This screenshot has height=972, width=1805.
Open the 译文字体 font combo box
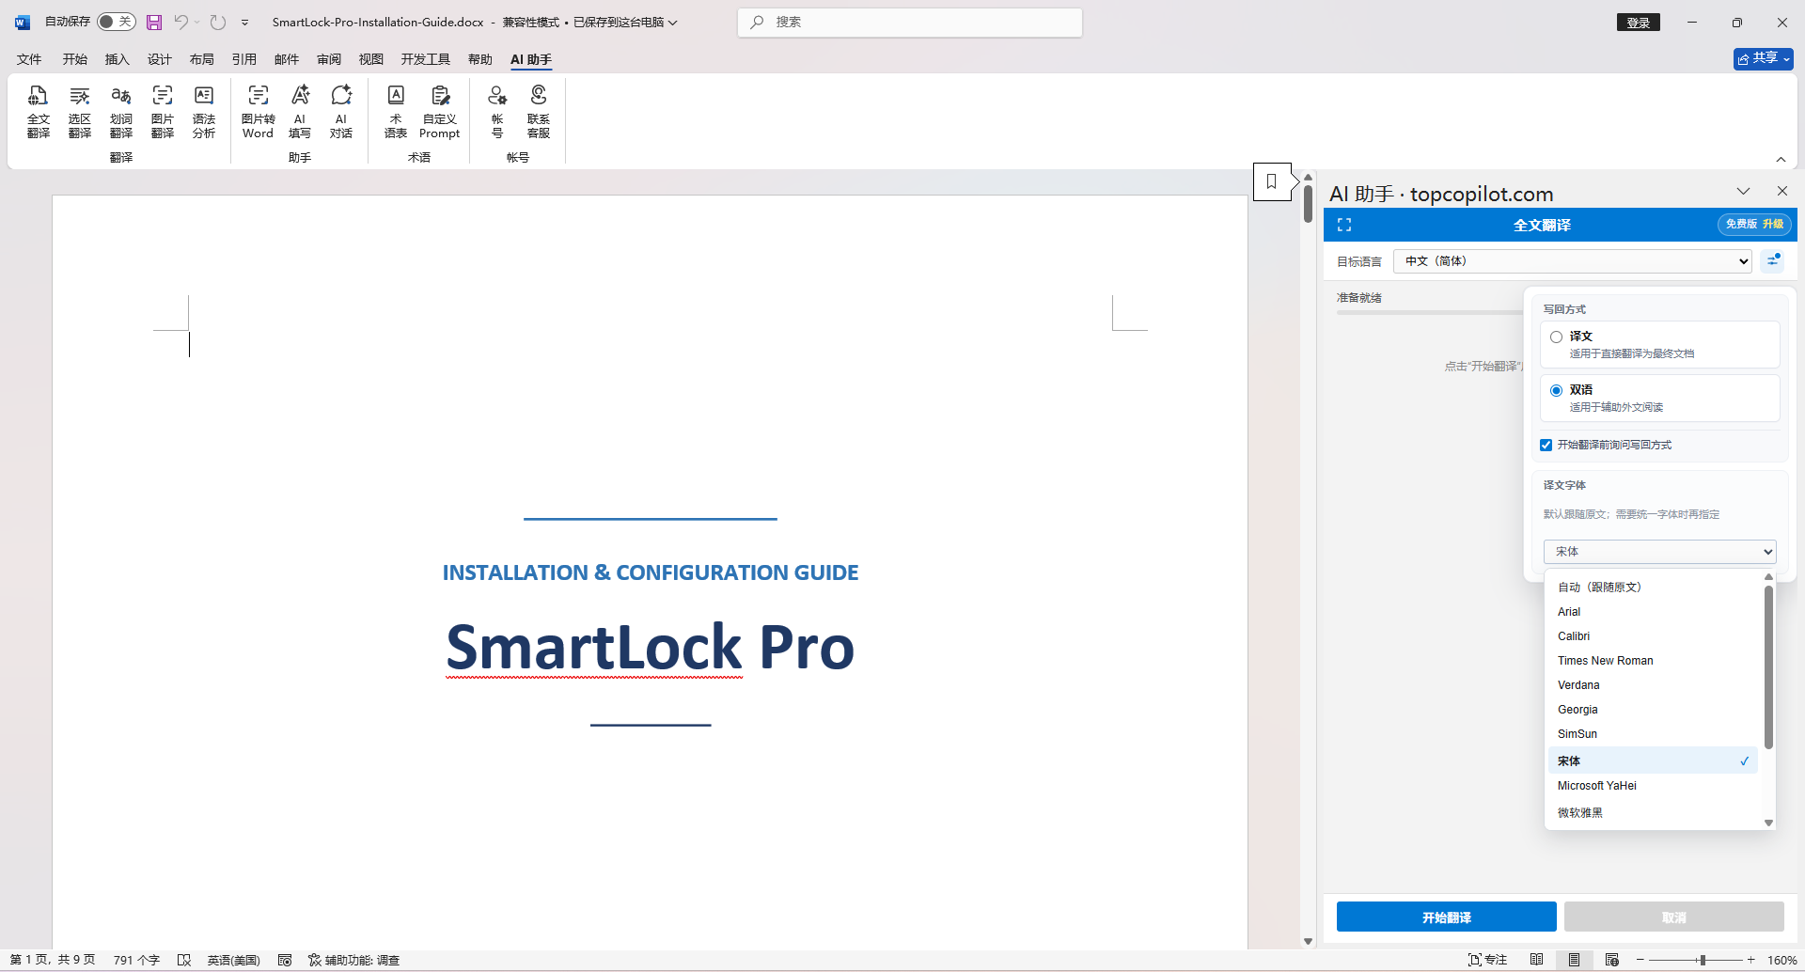1659,552
